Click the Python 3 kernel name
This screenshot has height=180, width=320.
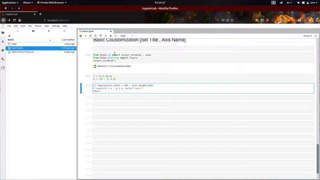click(307, 36)
